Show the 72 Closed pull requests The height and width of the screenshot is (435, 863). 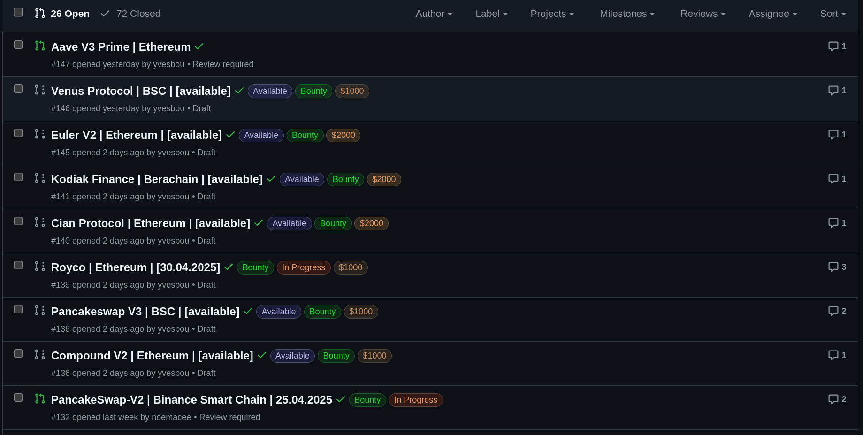[131, 14]
